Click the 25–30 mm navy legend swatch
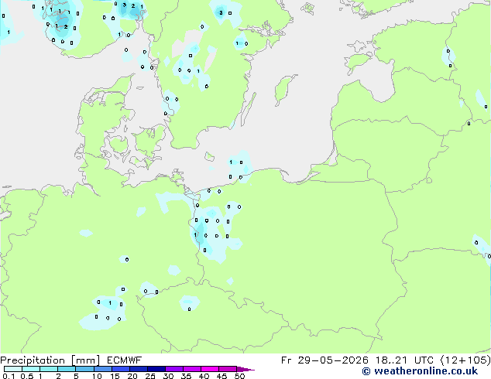This screenshot has height=379, width=491. coord(156,369)
